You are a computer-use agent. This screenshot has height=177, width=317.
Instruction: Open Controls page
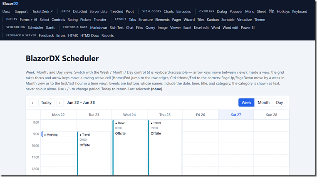point(58,20)
